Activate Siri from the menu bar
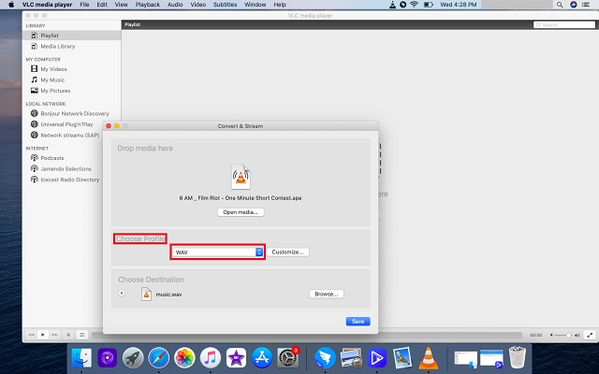Viewport: 599px width, 374px height. pos(574,5)
